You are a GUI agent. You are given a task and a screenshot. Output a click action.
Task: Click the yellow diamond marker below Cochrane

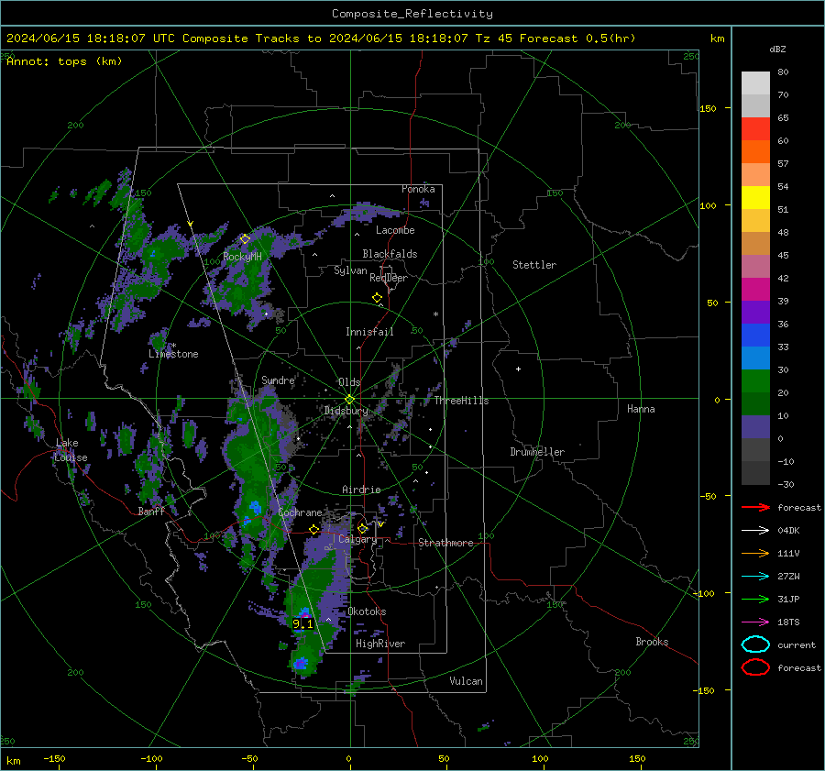314,530
